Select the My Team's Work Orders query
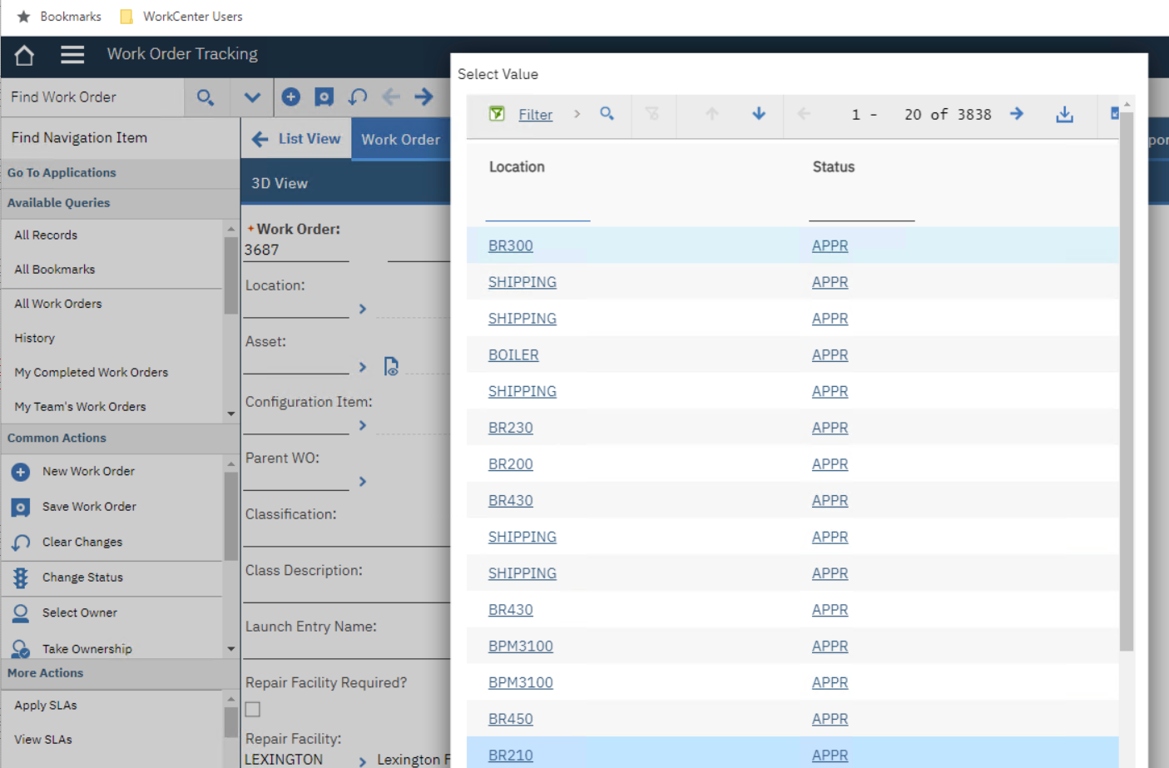This screenshot has width=1169, height=768. tap(80, 406)
